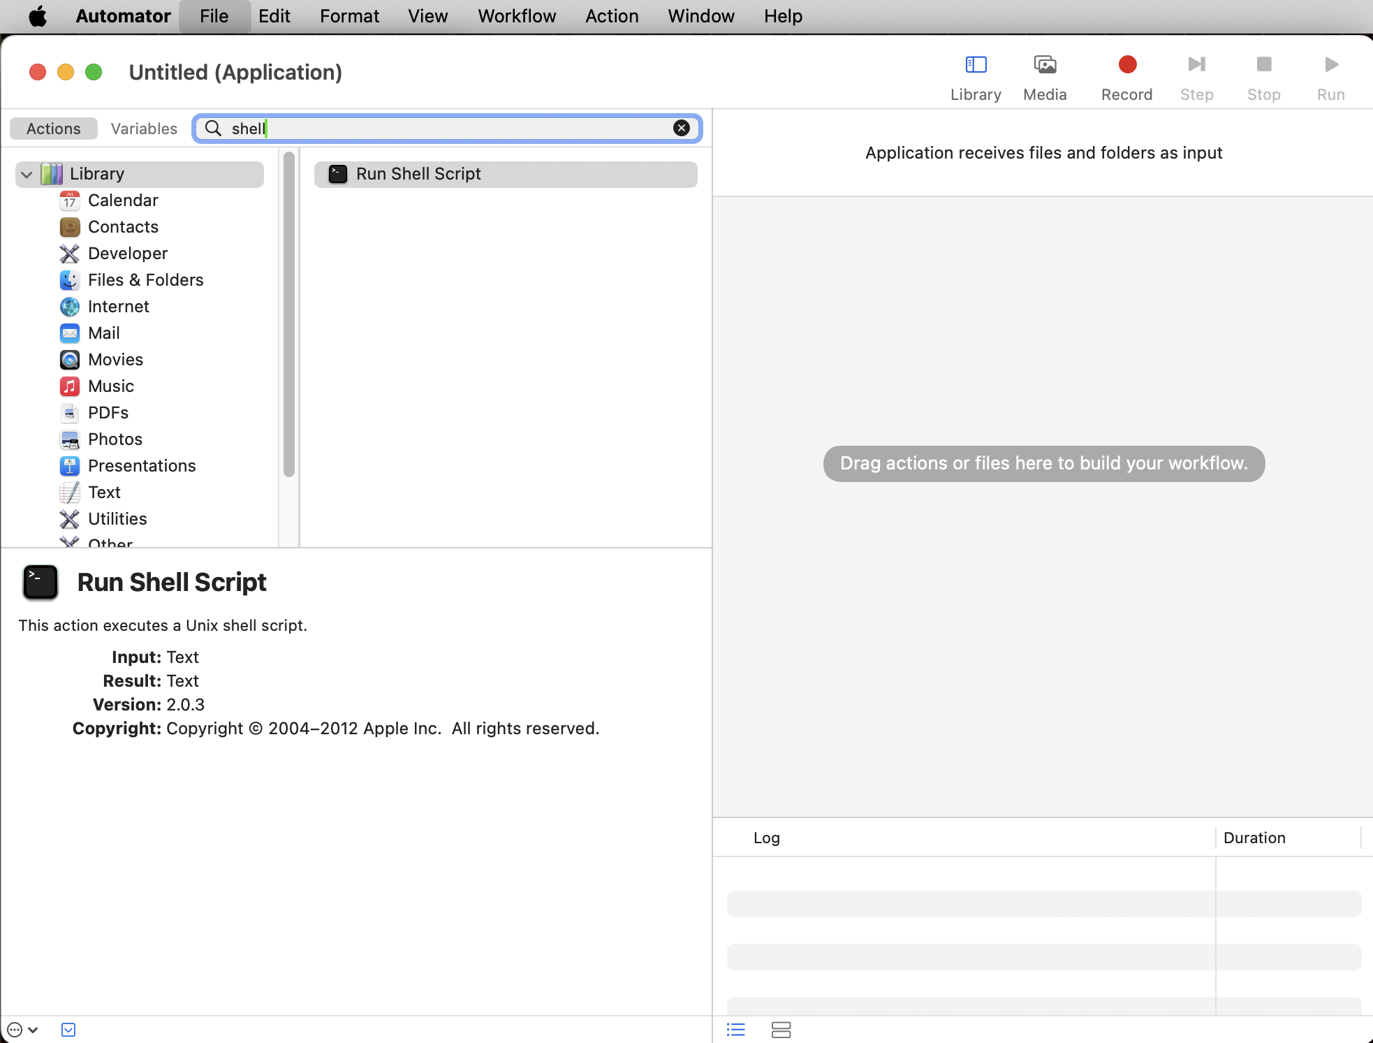The height and width of the screenshot is (1043, 1373).
Task: Click the Step toolbar button
Action: coord(1196,78)
